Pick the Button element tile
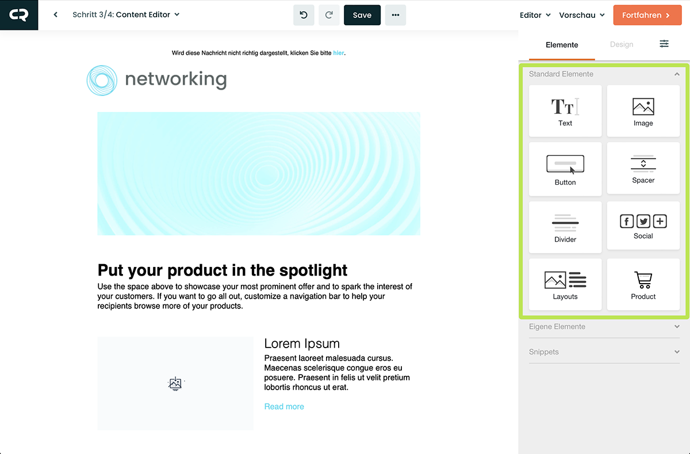 [565, 169]
